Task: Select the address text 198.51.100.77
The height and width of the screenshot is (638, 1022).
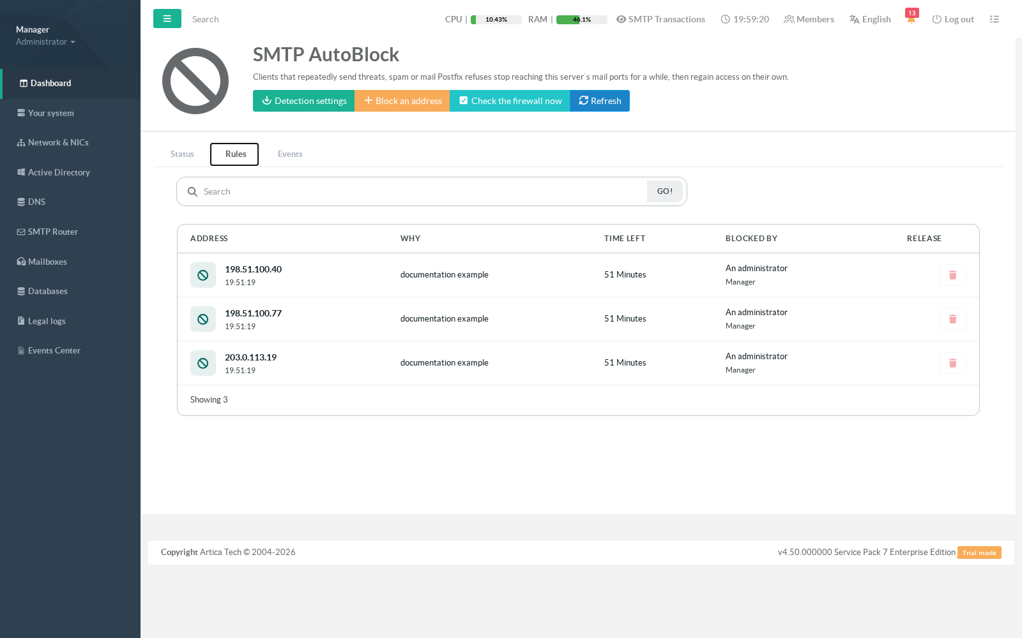Action: [253, 313]
